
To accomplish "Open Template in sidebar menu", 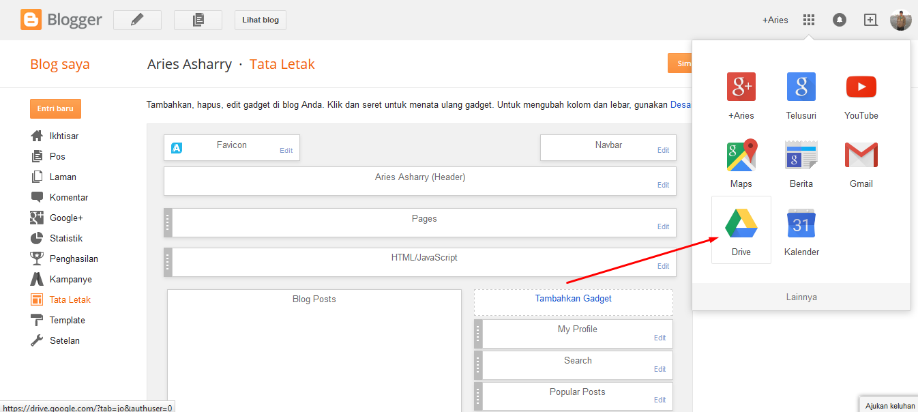I will (x=68, y=320).
